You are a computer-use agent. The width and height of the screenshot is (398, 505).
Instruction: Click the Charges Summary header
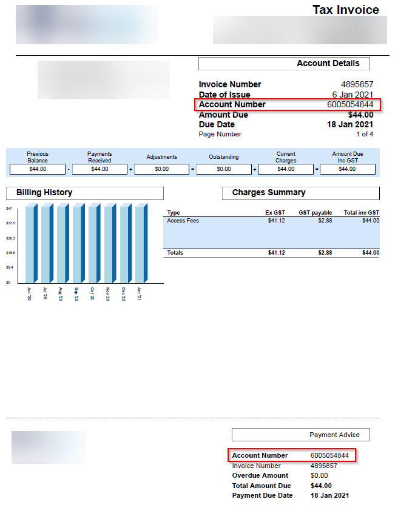point(301,193)
